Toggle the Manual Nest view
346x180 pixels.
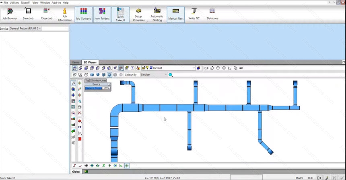click(x=176, y=14)
